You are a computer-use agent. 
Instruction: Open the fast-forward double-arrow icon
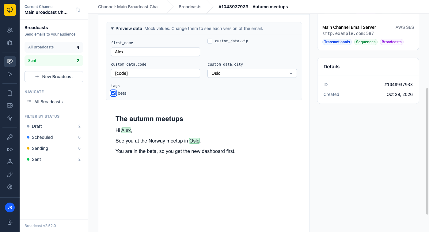(x=10, y=150)
